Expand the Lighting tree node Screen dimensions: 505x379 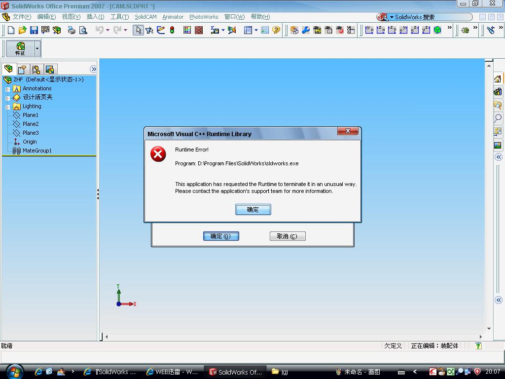coord(7,107)
